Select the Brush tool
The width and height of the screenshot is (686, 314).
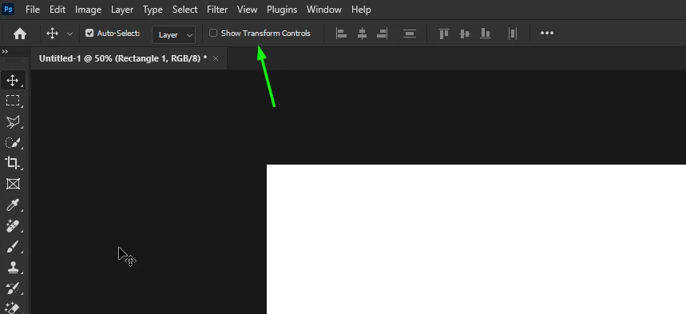pos(13,248)
